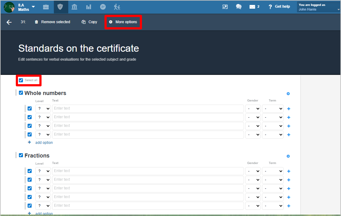Uncheck the Select all checkbox
Viewport: 341px width, 216px height.
pyautogui.click(x=21, y=80)
